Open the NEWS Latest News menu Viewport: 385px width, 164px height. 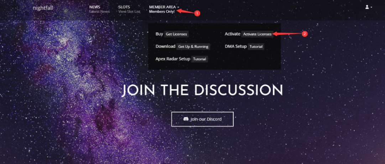point(99,9)
